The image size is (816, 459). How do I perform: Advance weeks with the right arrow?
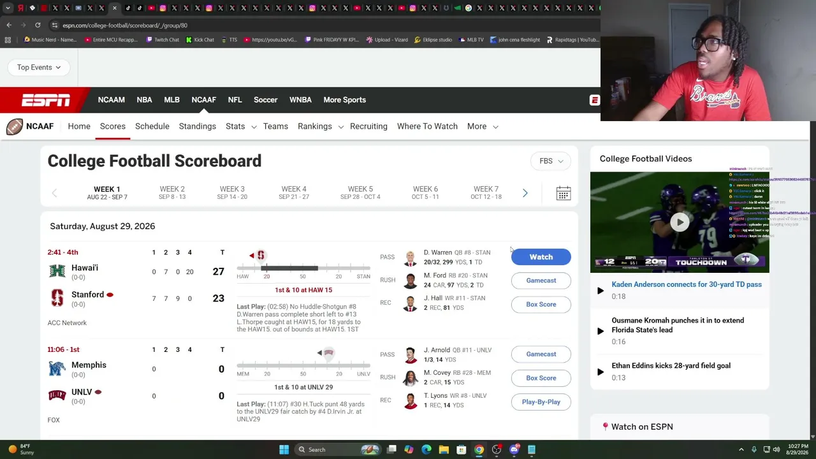click(x=525, y=193)
